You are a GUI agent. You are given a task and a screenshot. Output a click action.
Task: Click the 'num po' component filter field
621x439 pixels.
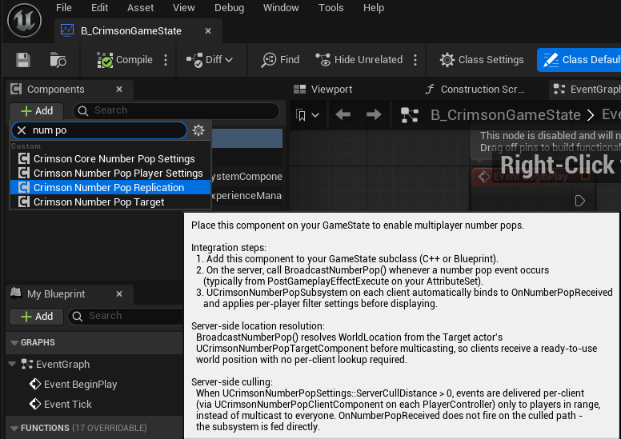(x=99, y=130)
